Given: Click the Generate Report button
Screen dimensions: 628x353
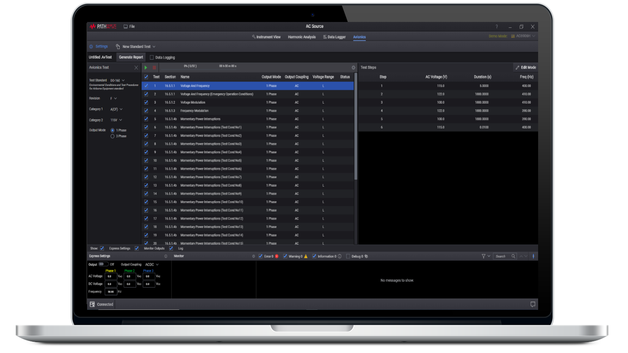Looking at the screenshot, I should pyautogui.click(x=131, y=57).
